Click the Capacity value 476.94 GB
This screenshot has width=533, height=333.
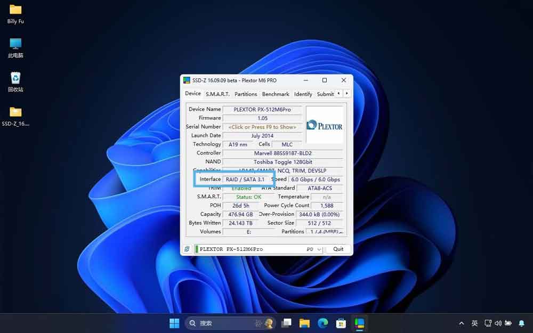pos(241,214)
